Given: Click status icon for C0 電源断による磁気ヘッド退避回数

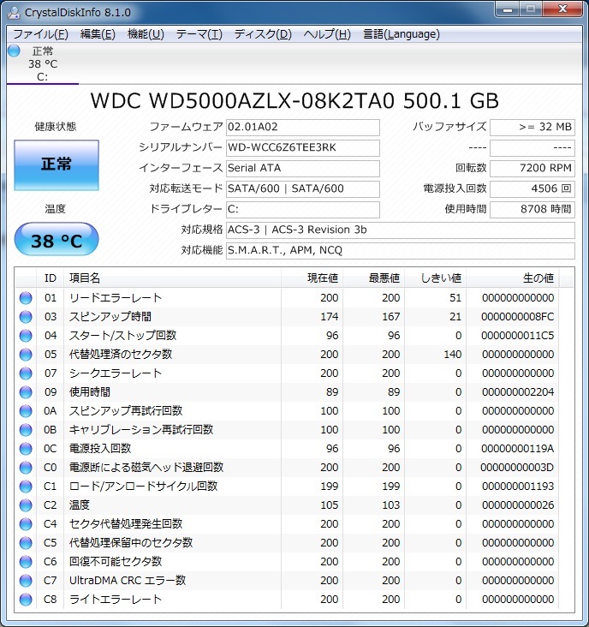Looking at the screenshot, I should point(26,468).
